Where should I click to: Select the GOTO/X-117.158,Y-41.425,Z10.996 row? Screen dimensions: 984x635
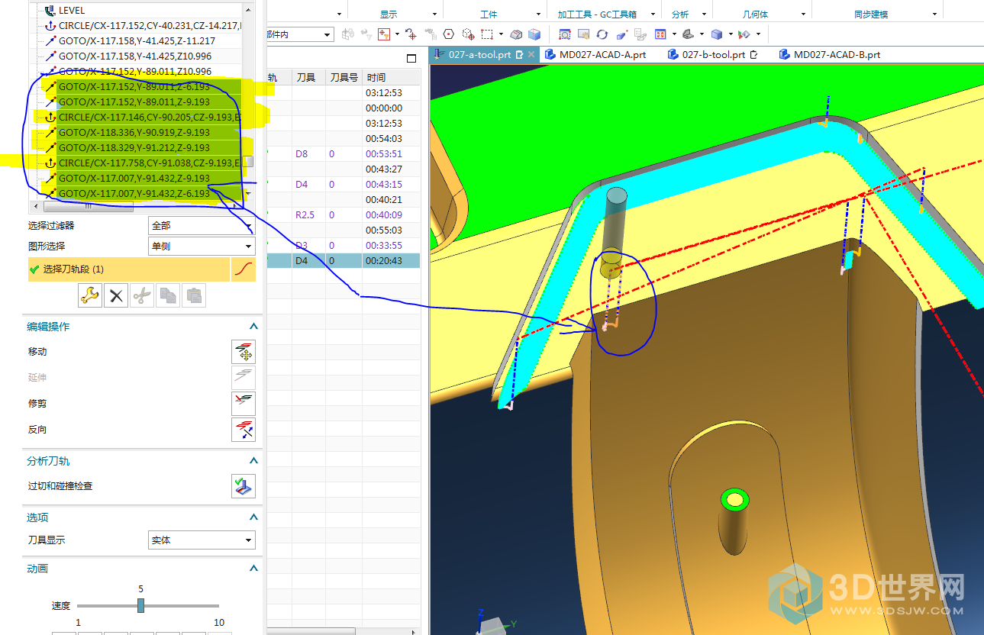click(x=135, y=56)
